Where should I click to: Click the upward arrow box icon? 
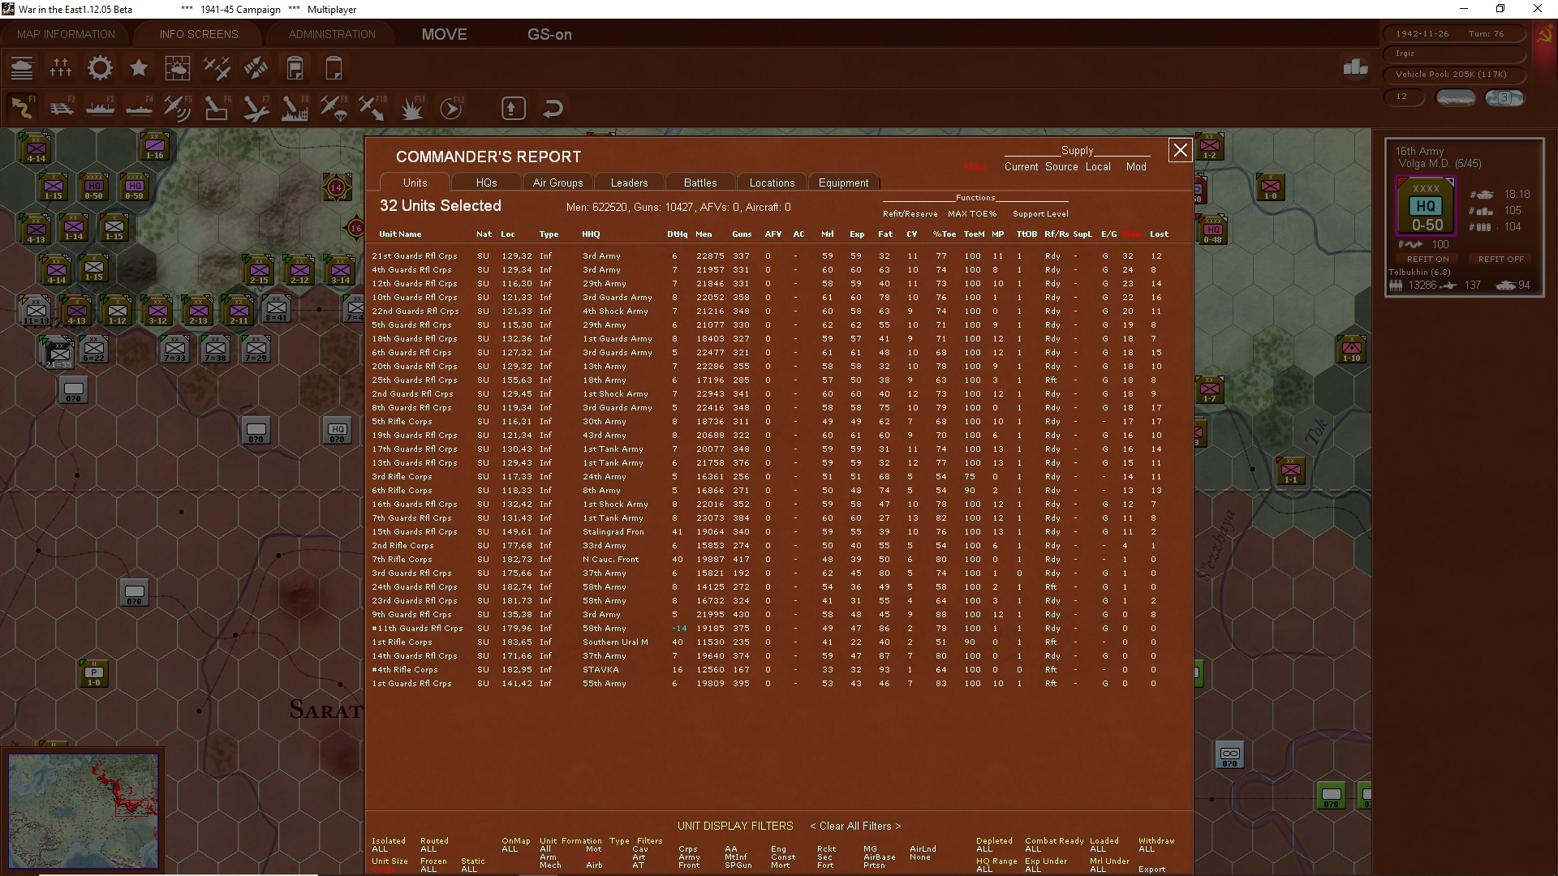point(514,108)
